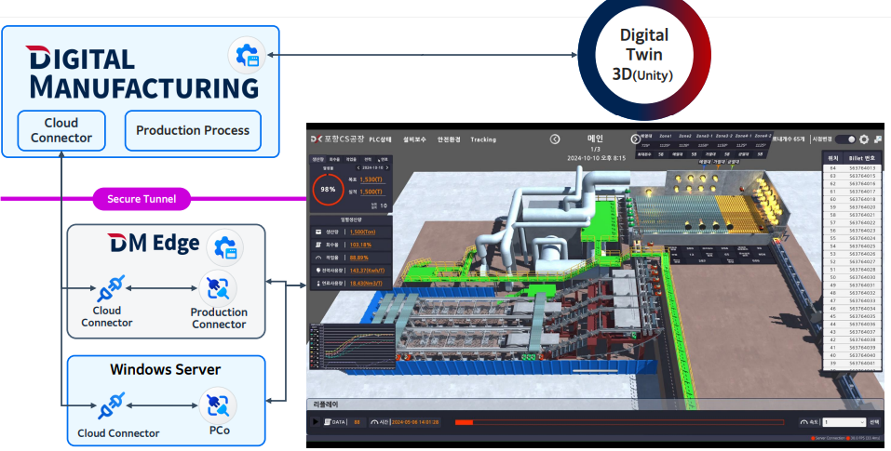Viewport: 891px width, 451px height.
Task: Click Billet row with position 64
Action: [851, 168]
